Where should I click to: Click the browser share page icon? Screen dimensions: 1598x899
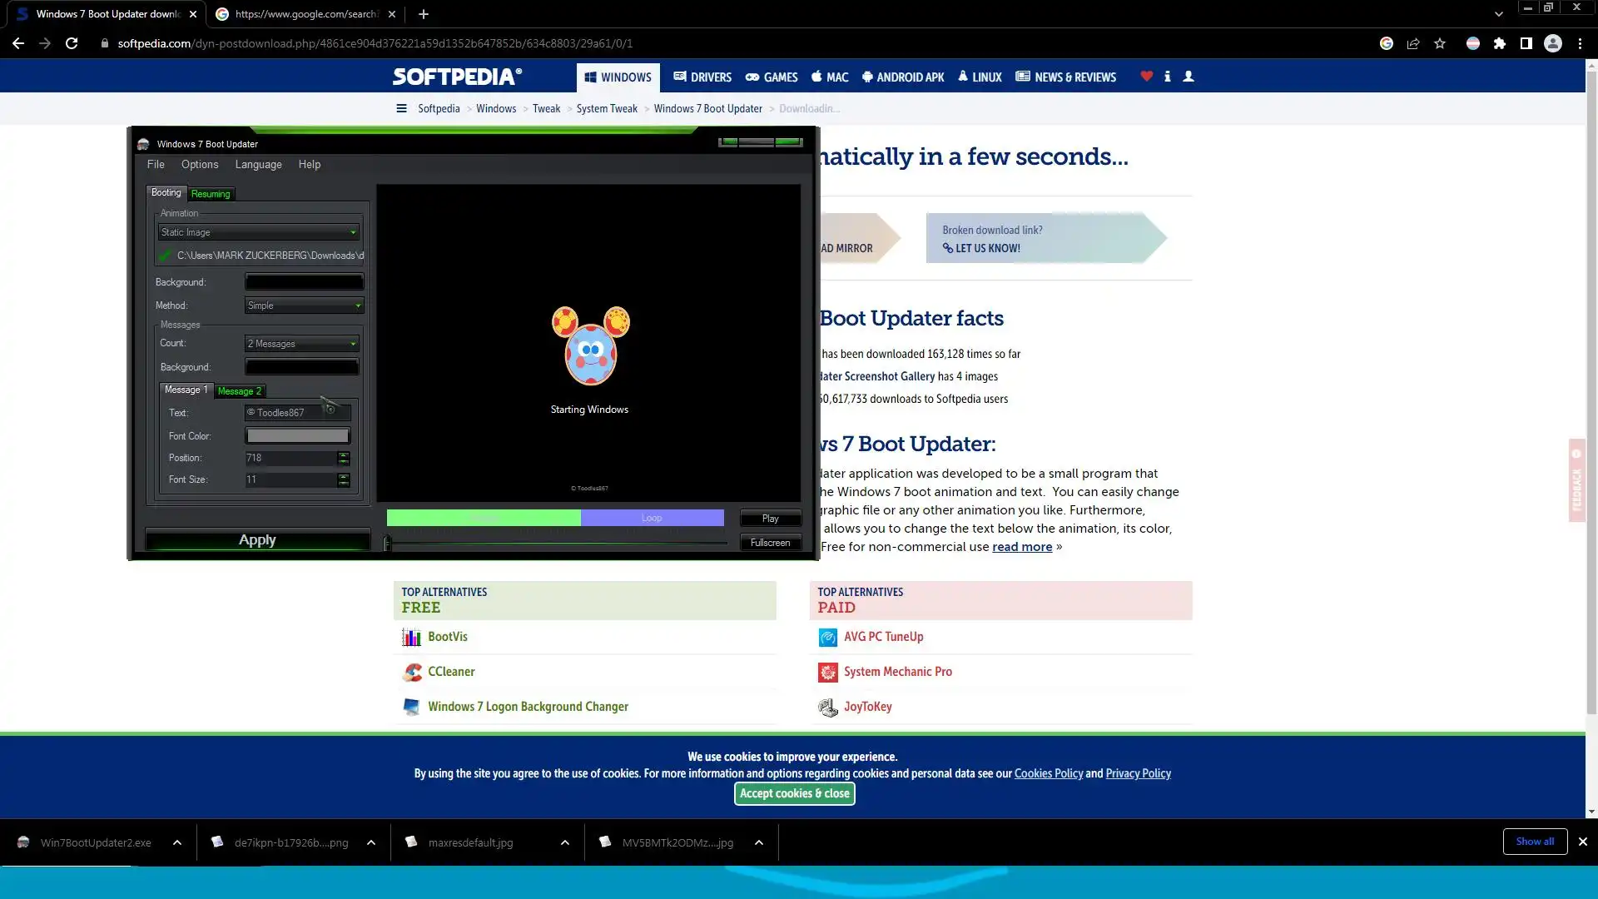point(1412,43)
